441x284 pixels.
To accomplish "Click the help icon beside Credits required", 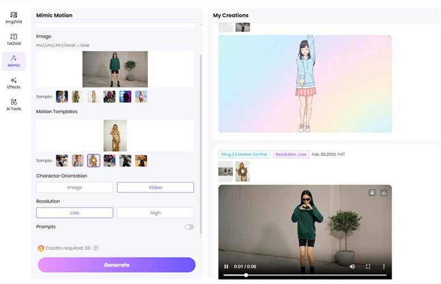I will click(x=95, y=248).
